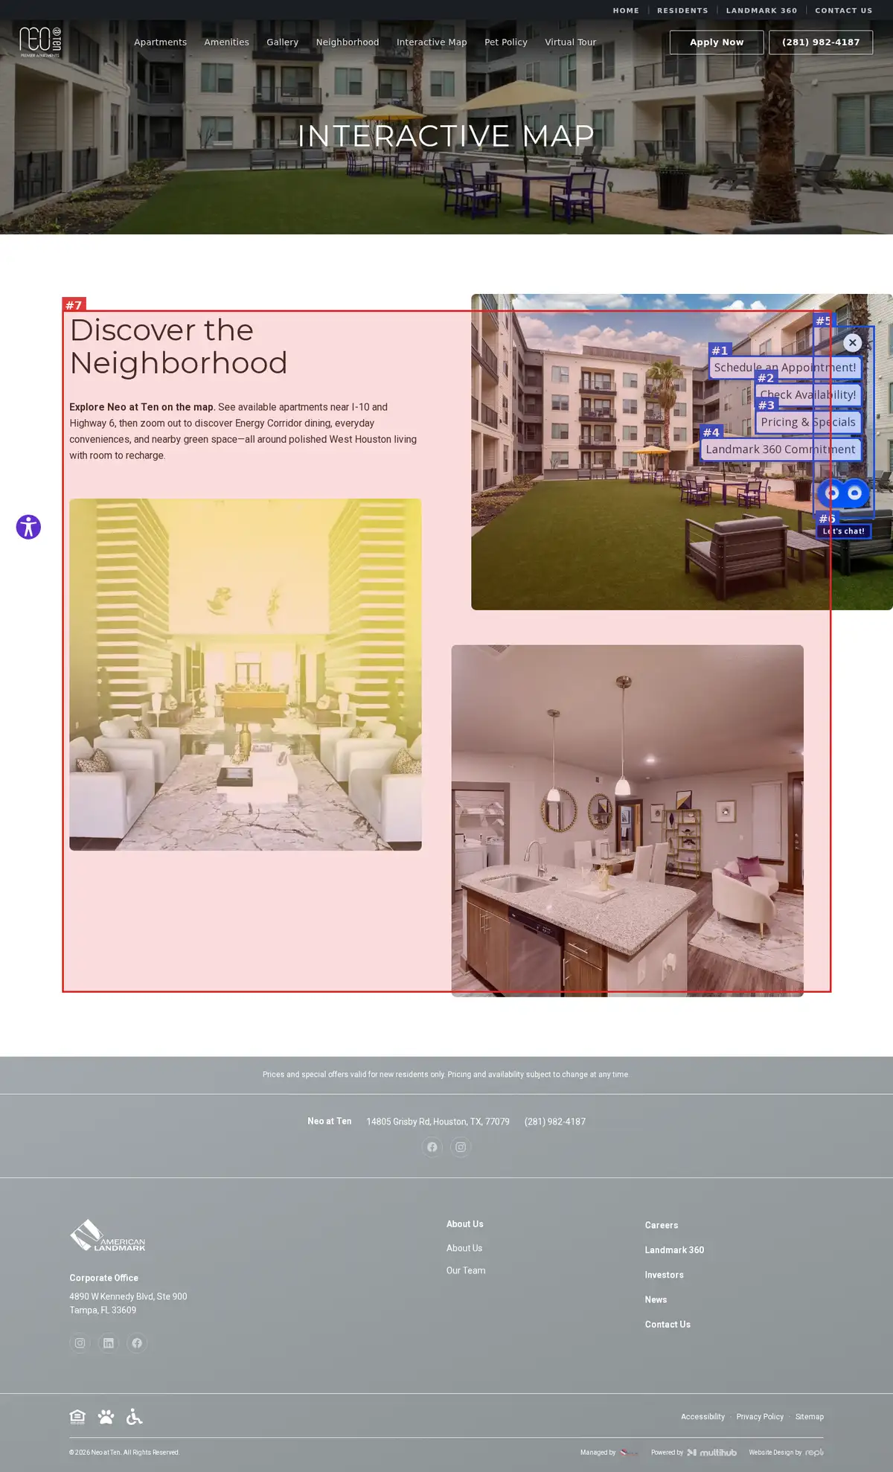This screenshot has width=893, height=1472.
Task: Open the courtyard building photo beside the heading
Action: tap(682, 452)
